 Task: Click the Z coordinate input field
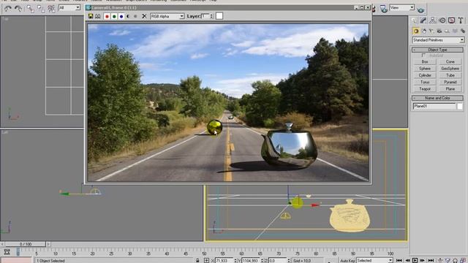[277, 261]
